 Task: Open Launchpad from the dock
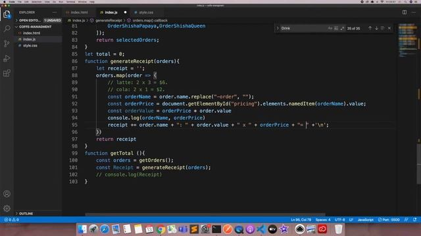93,229
